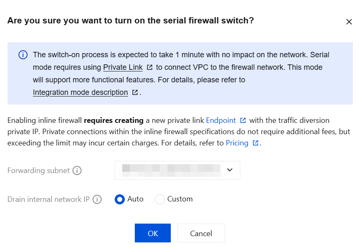This screenshot has height=247, width=360.
Task: Follow the Endpoint link
Action: point(221,120)
